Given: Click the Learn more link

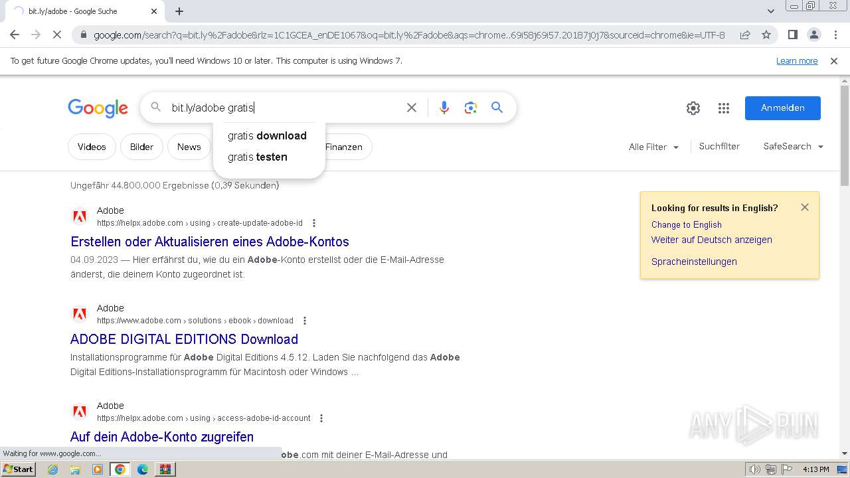Looking at the screenshot, I should [x=797, y=61].
